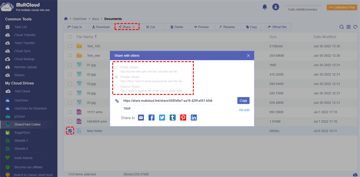Select the Wasabi-2 drive

(x=21, y=148)
